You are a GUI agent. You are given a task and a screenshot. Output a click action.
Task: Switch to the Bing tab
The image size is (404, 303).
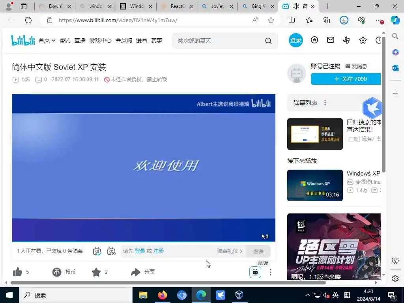pos(258,6)
